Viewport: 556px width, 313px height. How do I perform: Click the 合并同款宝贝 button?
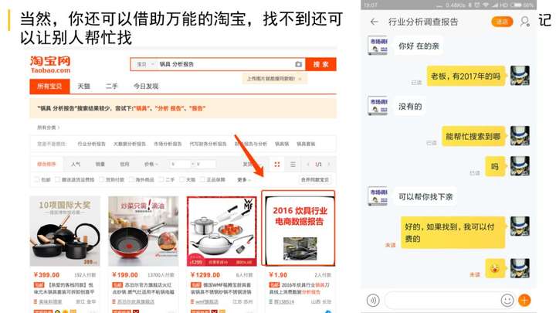pyautogui.click(x=315, y=180)
